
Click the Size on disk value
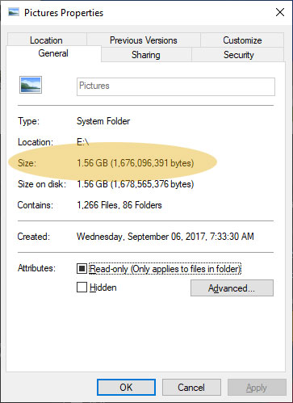coord(136,184)
